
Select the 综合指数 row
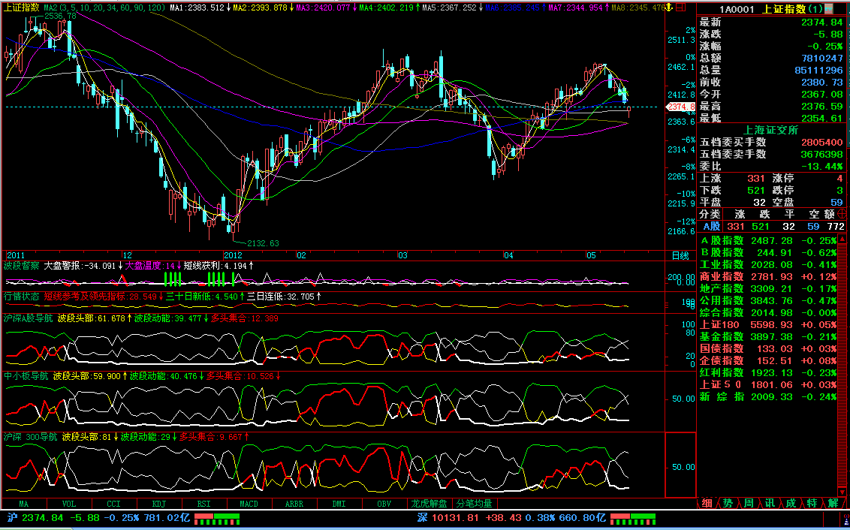(767, 313)
